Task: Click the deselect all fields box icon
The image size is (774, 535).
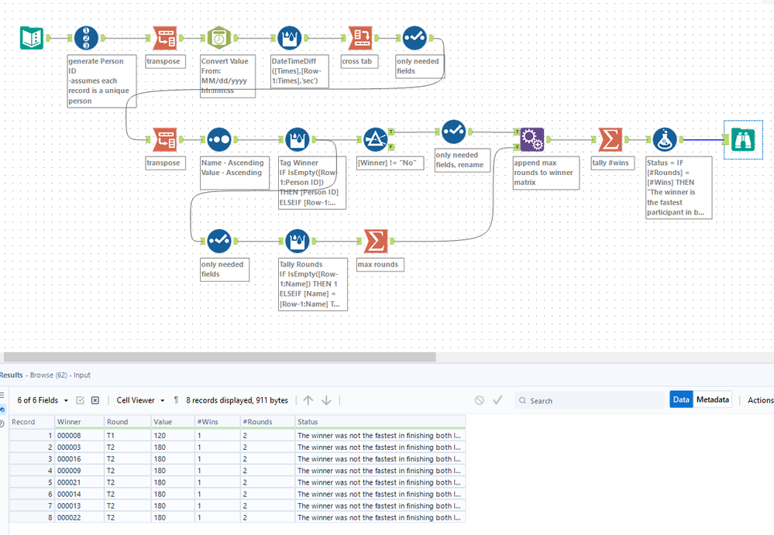Action: tap(95, 400)
